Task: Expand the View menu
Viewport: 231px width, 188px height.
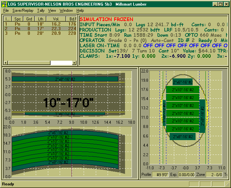Action: coord(52,10)
